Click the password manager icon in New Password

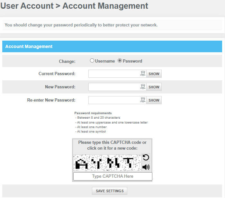[x=143, y=87]
